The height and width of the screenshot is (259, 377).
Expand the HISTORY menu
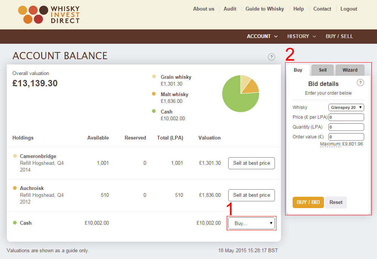302,36
